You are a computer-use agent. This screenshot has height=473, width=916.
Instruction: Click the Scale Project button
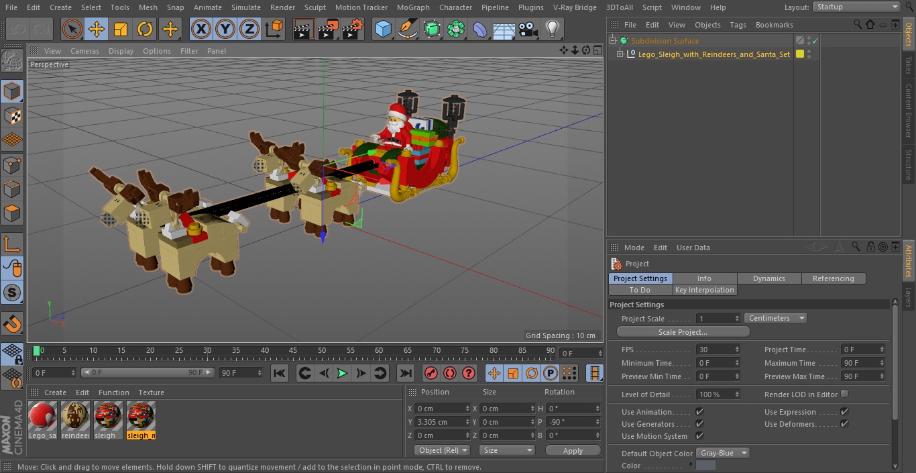[683, 332]
